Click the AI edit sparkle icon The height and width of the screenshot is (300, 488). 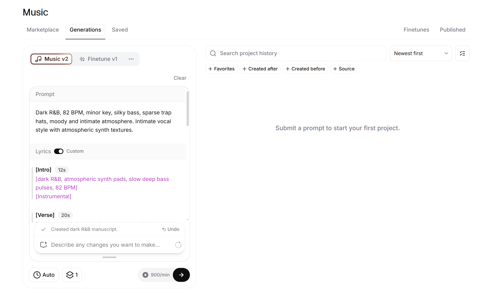43,245
